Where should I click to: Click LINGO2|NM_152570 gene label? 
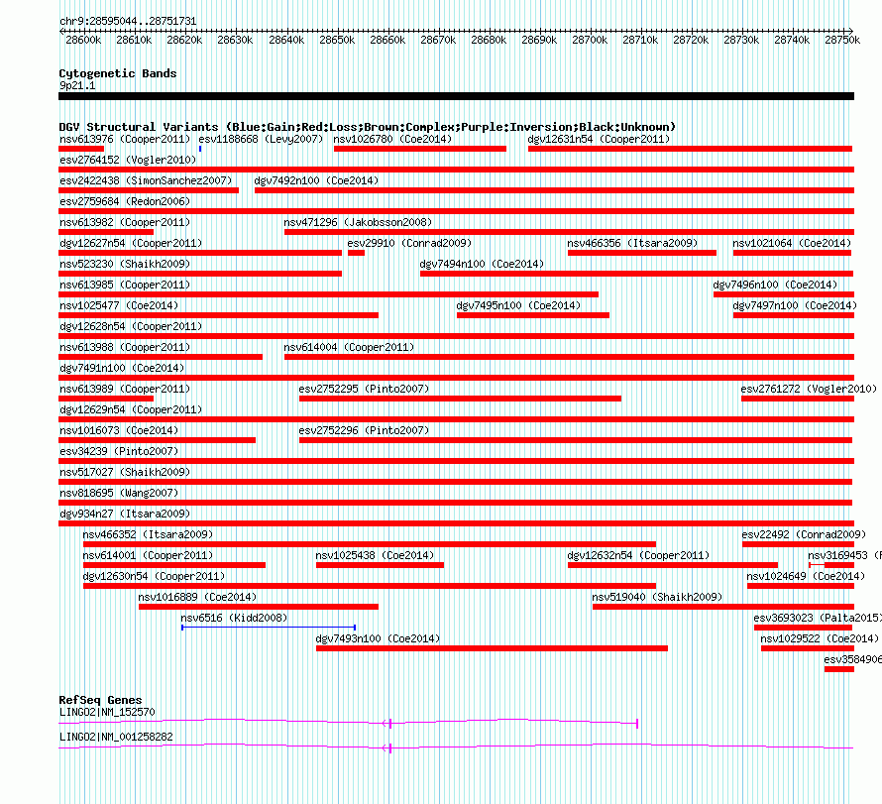pos(107,712)
